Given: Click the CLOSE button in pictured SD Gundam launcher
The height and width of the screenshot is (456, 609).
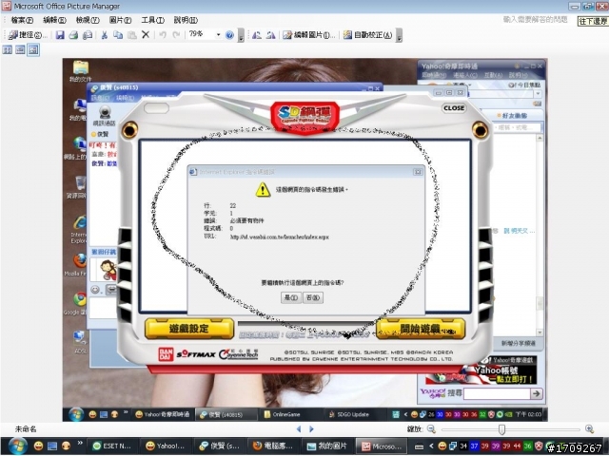Looking at the screenshot, I should tap(453, 108).
